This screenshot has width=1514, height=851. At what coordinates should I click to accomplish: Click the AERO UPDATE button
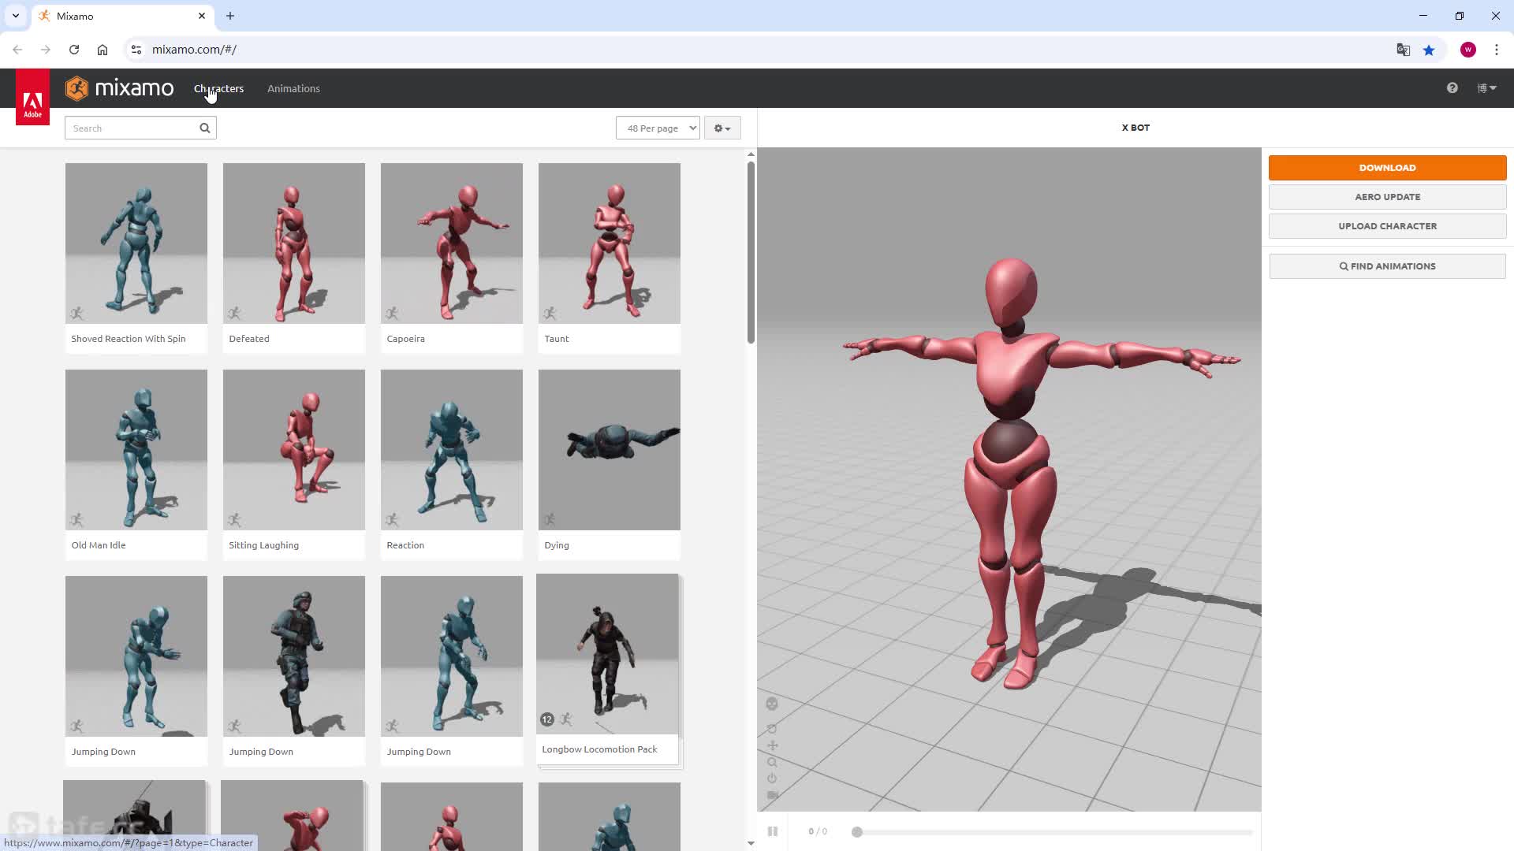[x=1387, y=197]
